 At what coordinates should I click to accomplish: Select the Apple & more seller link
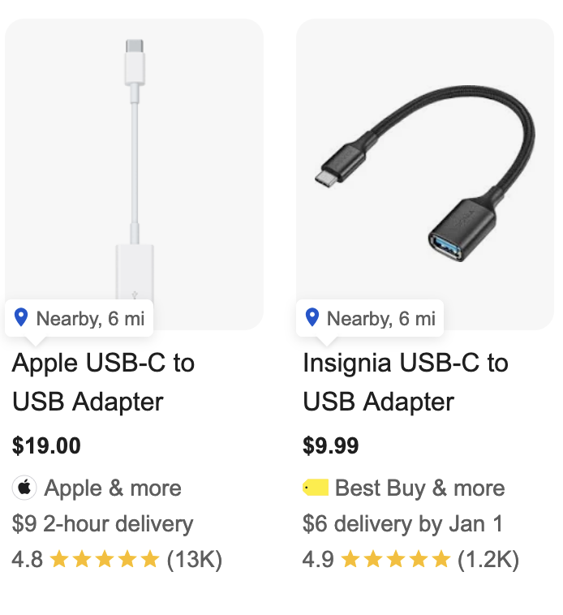113,488
